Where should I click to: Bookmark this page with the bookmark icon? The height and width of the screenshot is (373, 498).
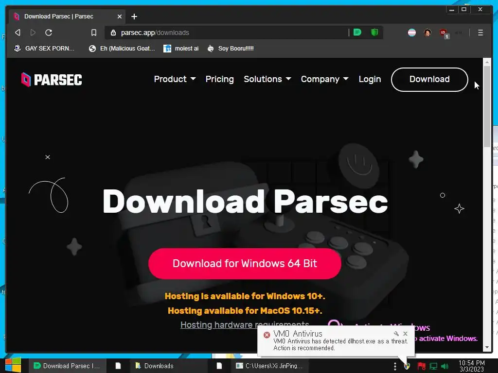click(94, 33)
